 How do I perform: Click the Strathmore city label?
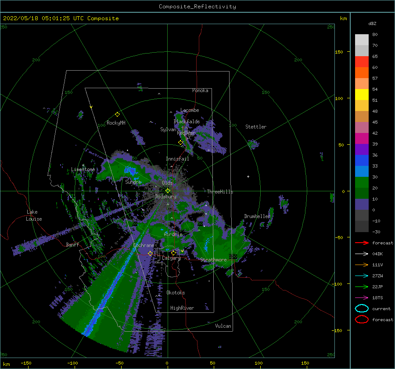tap(213, 260)
